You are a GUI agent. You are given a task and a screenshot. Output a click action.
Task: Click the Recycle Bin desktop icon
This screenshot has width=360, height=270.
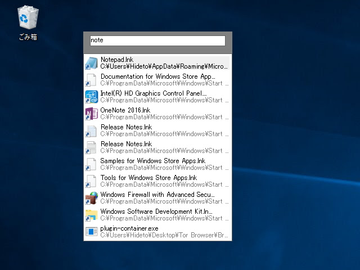[28, 17]
